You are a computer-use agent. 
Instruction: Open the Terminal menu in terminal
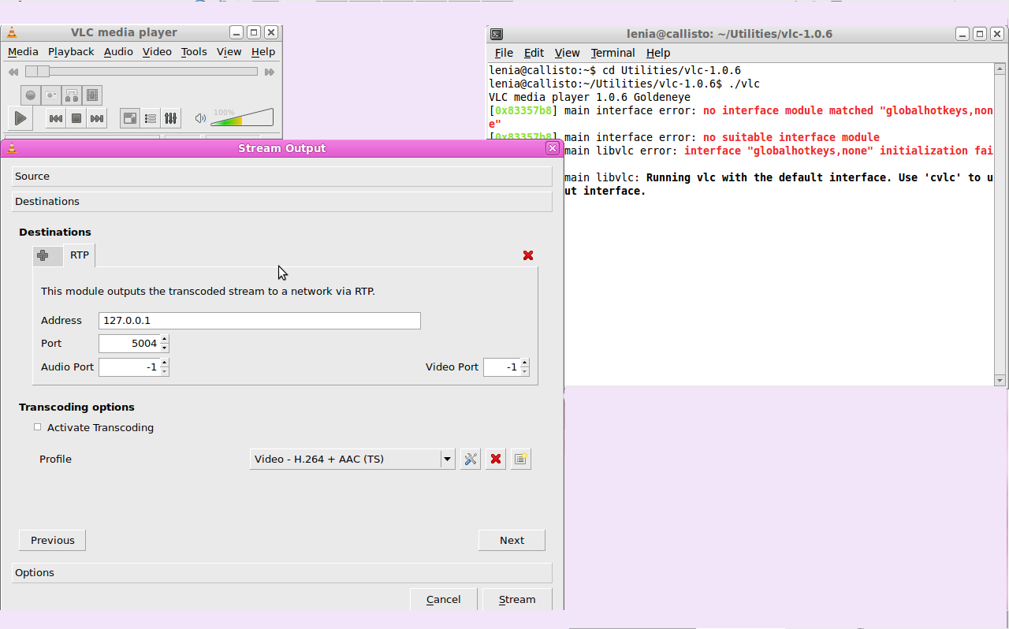tap(612, 53)
